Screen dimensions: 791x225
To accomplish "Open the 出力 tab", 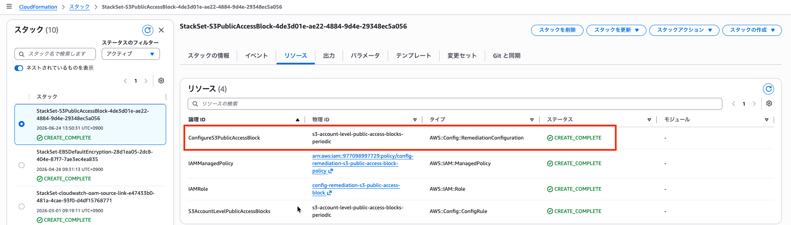I will 329,56.
